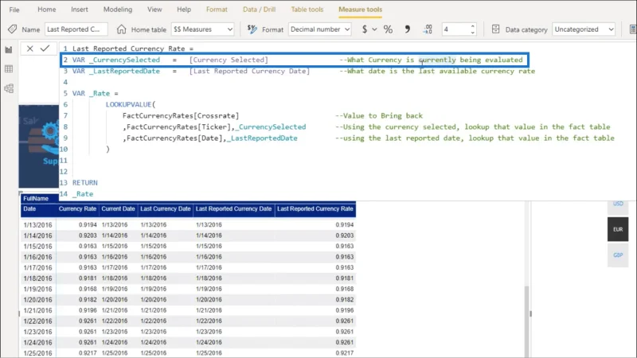637x358 pixels.
Task: Open the Home table dropdown
Action: 203,29
